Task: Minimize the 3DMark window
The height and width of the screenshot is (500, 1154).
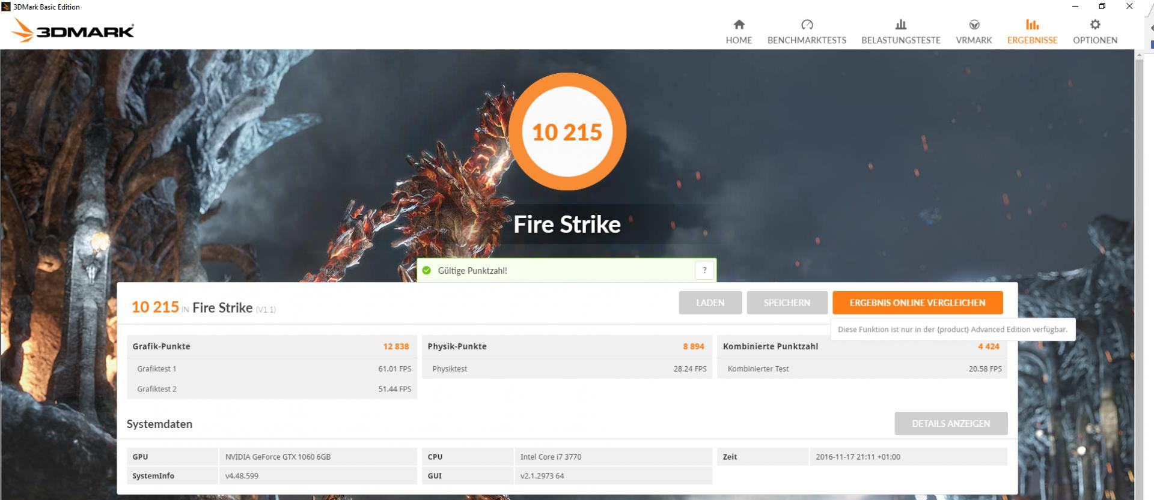Action: pyautogui.click(x=1075, y=7)
